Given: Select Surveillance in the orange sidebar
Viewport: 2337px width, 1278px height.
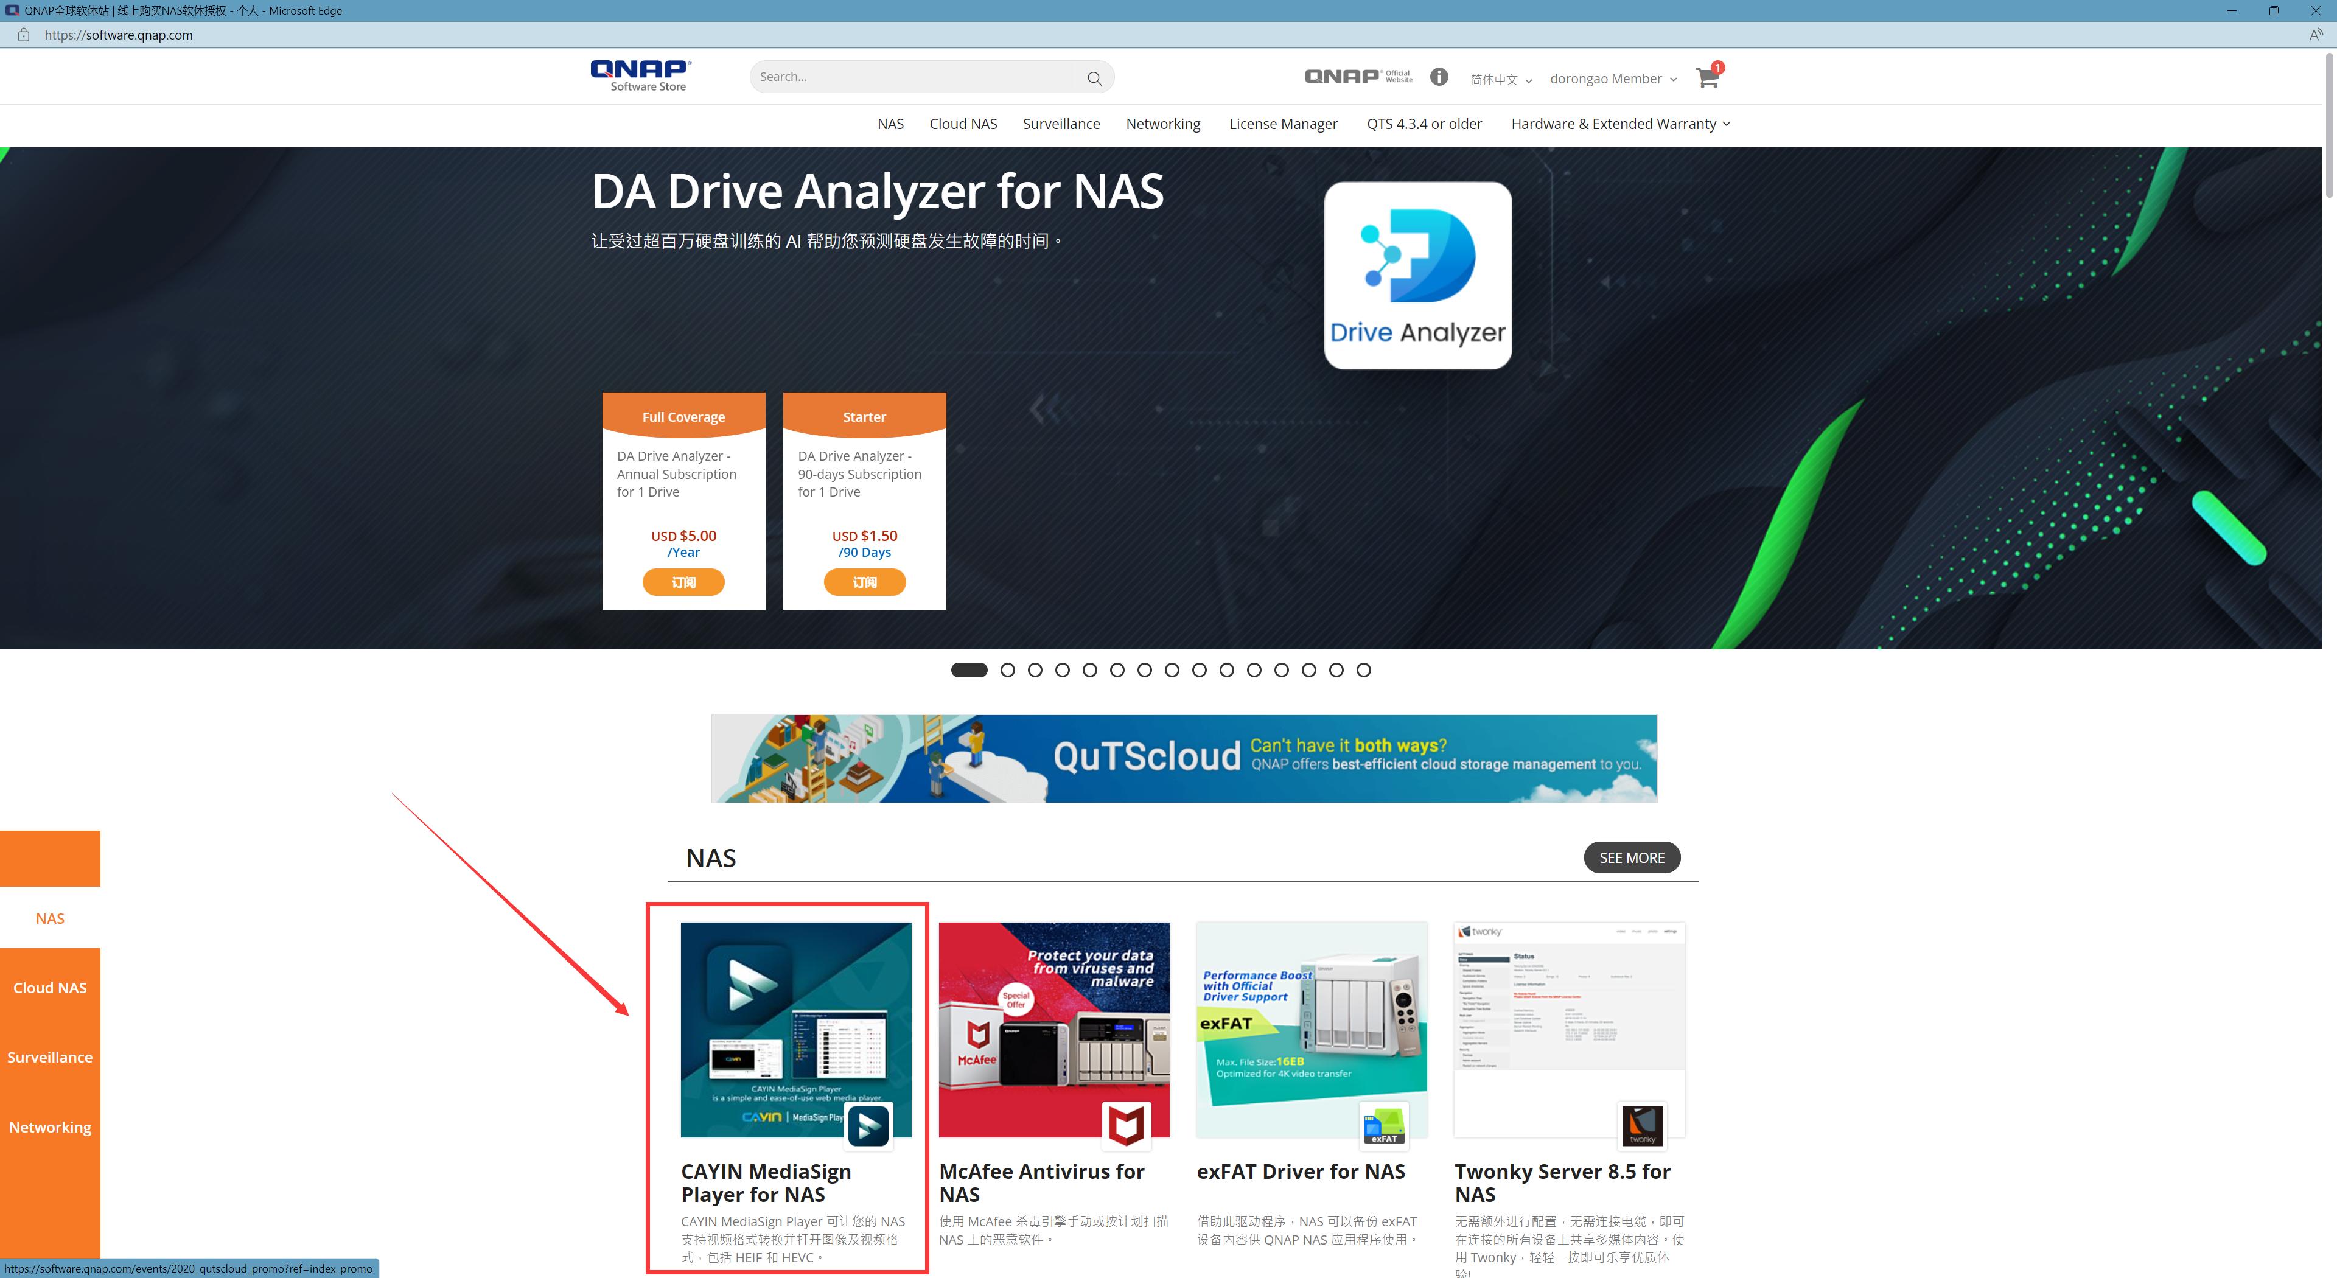Looking at the screenshot, I should coord(50,1058).
